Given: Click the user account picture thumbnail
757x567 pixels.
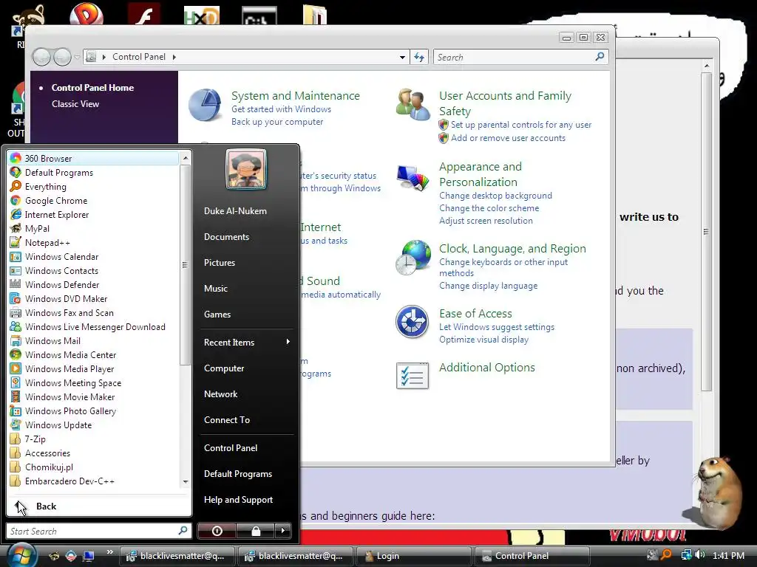Looking at the screenshot, I should (246, 169).
